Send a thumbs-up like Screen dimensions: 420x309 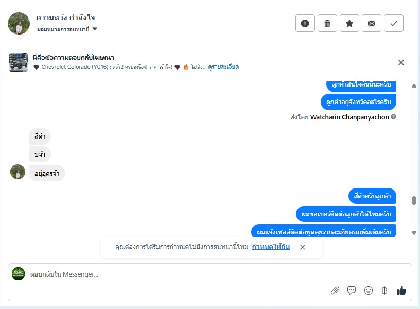[401, 290]
